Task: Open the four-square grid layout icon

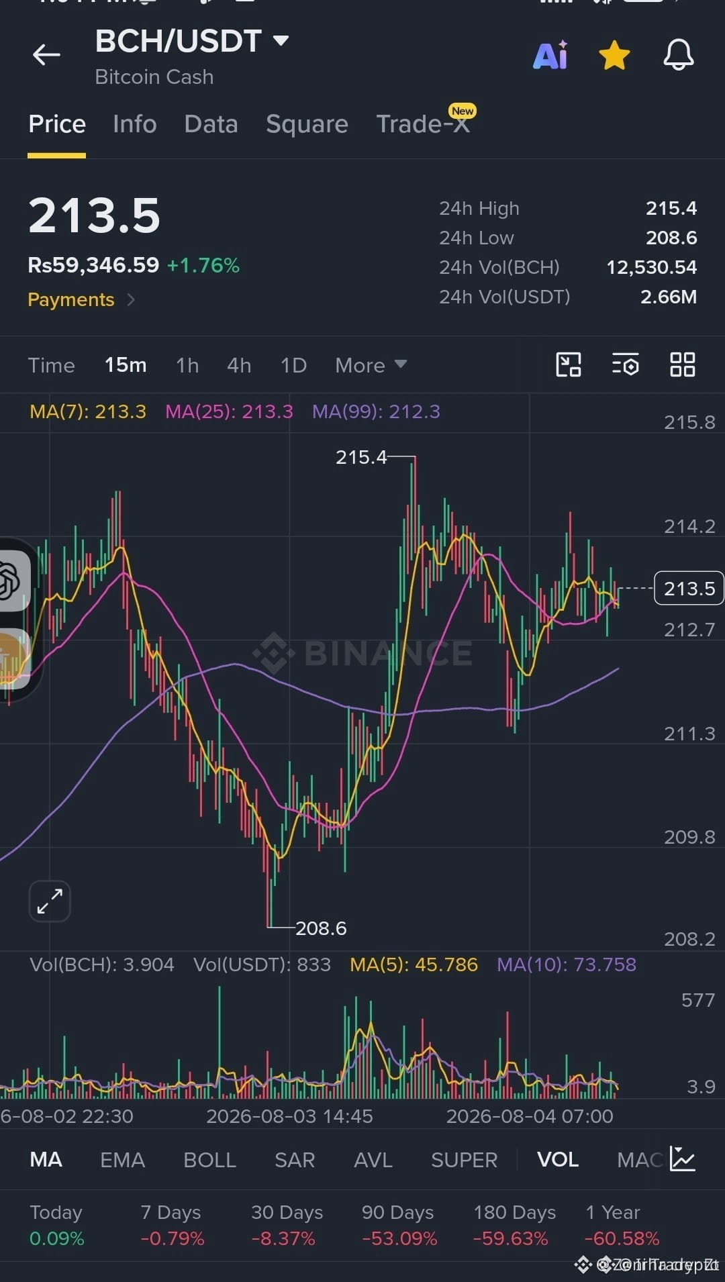Action: [x=683, y=364]
